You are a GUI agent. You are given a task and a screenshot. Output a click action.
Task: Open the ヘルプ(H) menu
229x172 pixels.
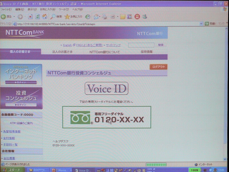coord(77,9)
